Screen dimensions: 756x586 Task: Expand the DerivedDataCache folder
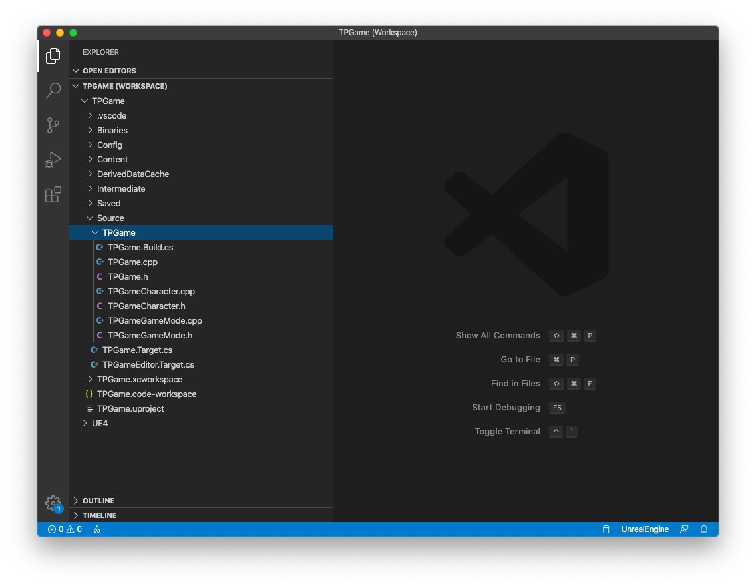click(x=201, y=174)
